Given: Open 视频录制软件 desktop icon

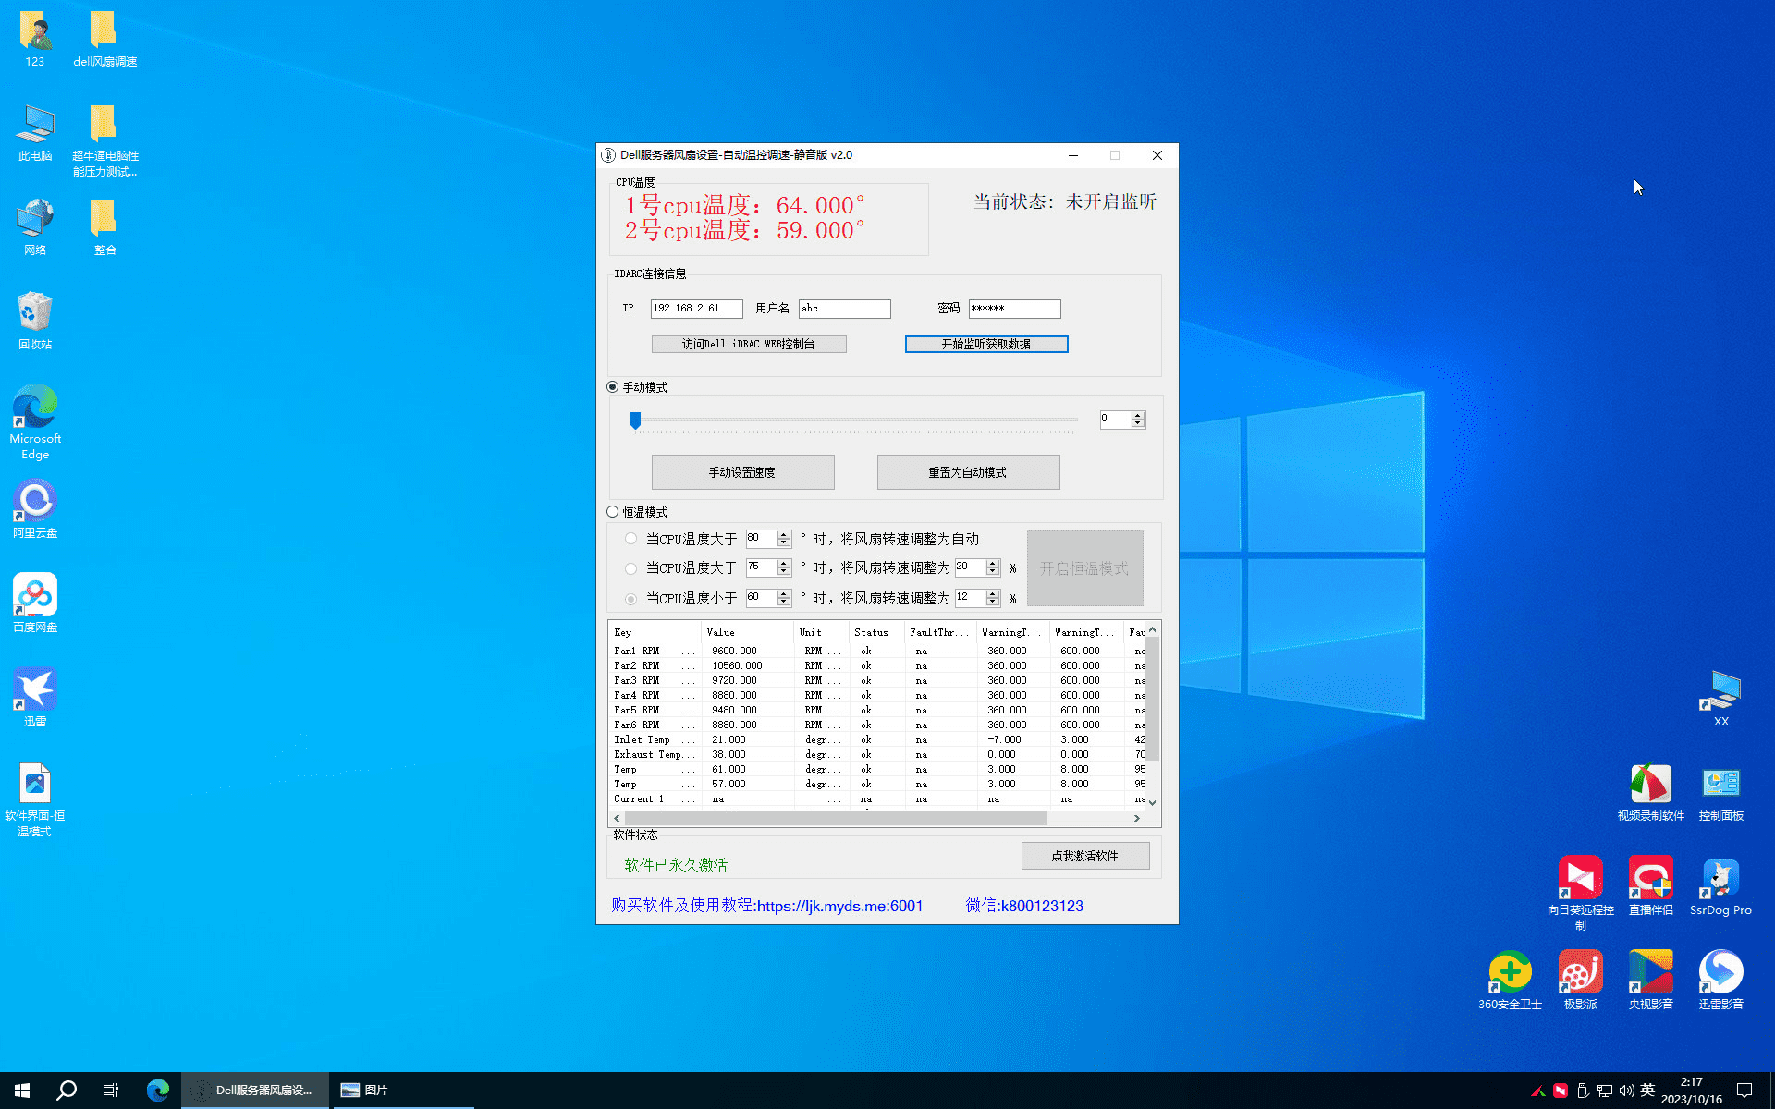Looking at the screenshot, I should (1650, 785).
